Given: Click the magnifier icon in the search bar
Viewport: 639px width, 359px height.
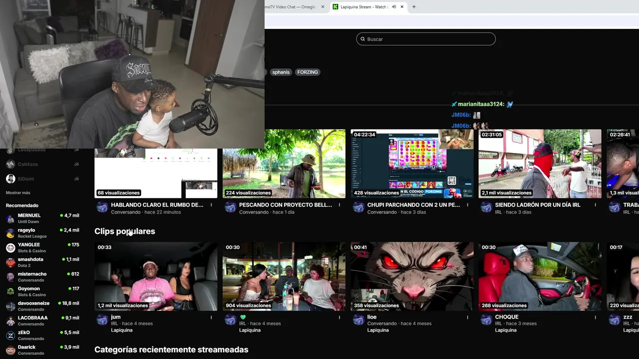Looking at the screenshot, I should click(x=362, y=39).
